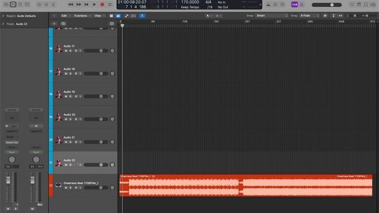This screenshot has width=379, height=213.
Task: Toggle the purple Count-in button
Action: click(294, 4)
